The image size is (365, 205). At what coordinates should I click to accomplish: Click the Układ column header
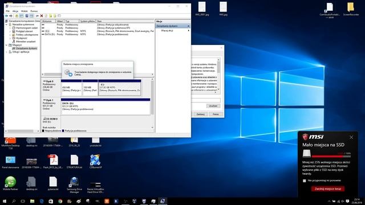[60, 21]
